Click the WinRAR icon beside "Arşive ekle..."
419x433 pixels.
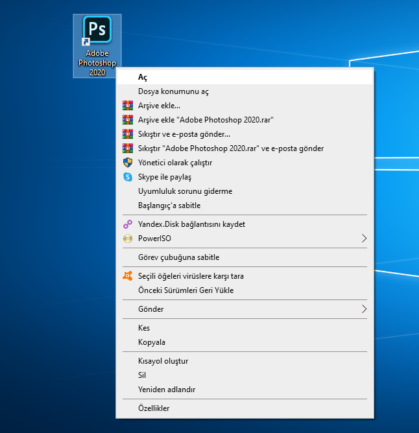tap(127, 106)
